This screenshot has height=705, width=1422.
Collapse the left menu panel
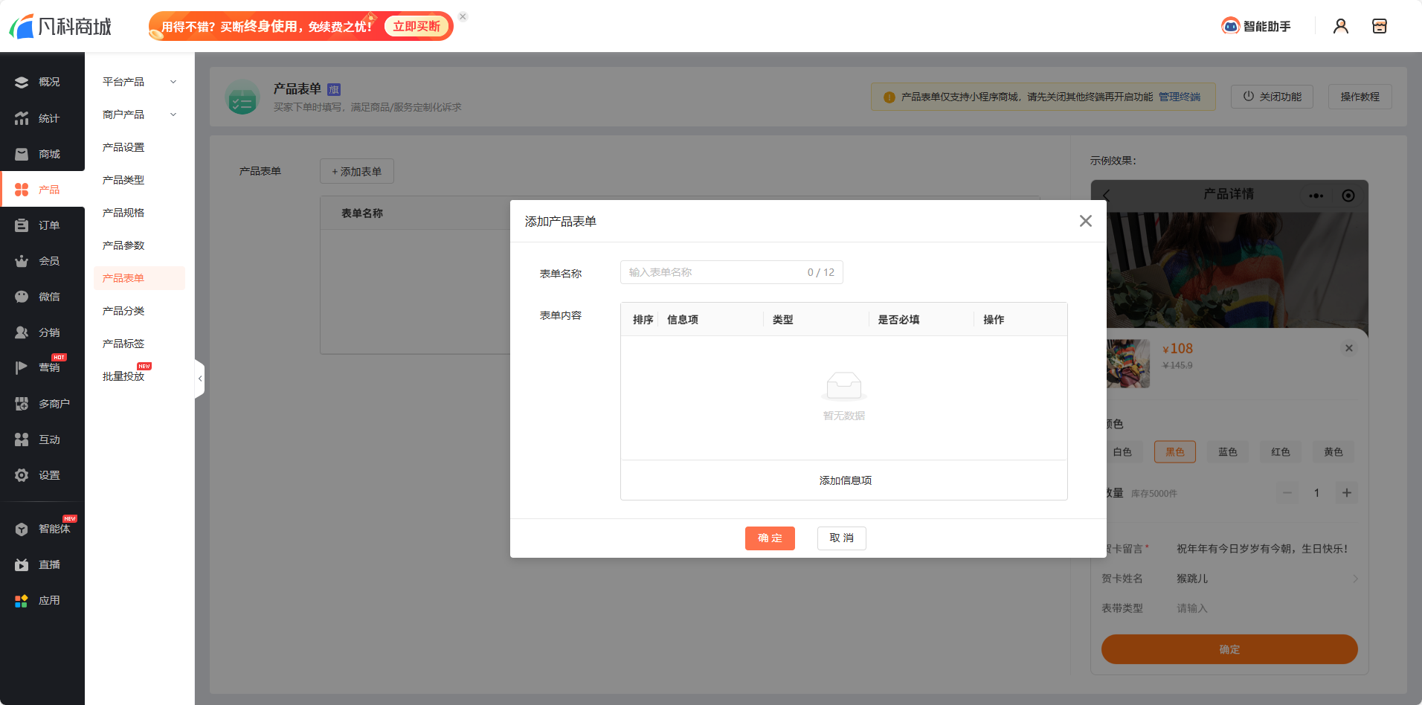coord(199,379)
